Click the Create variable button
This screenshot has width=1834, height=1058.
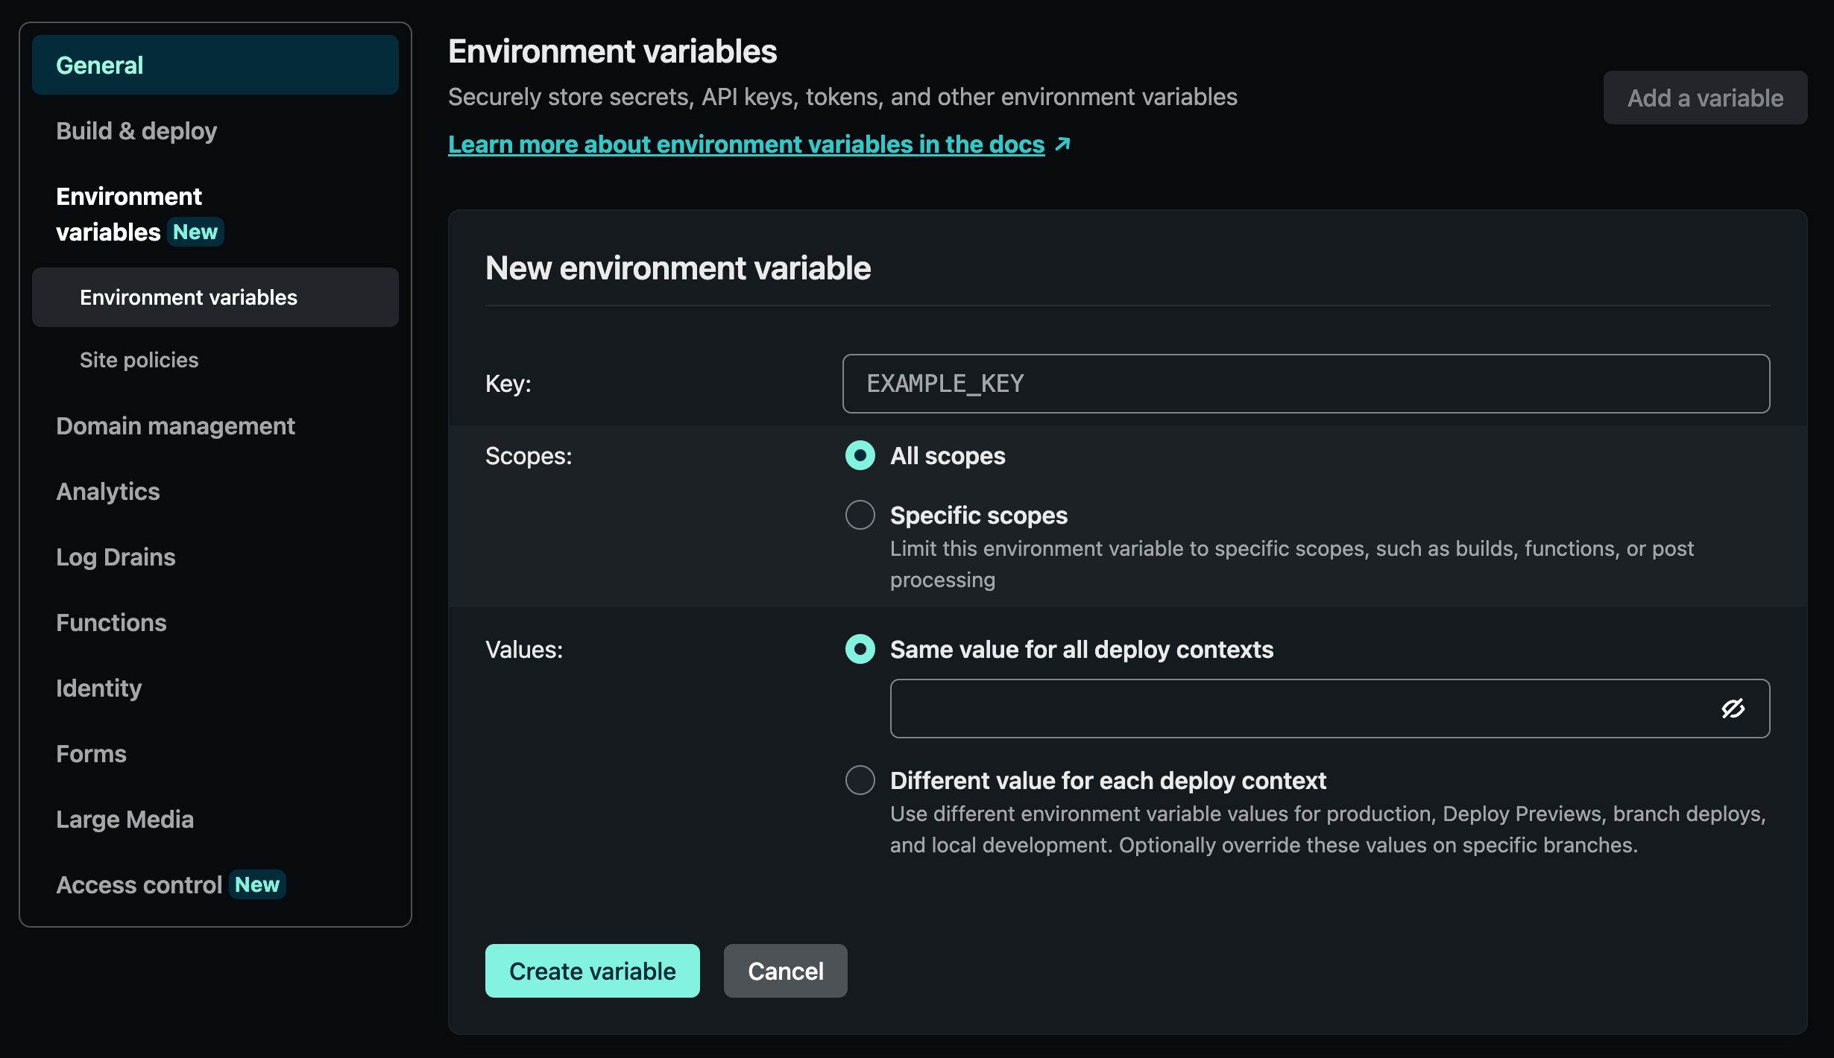tap(592, 971)
